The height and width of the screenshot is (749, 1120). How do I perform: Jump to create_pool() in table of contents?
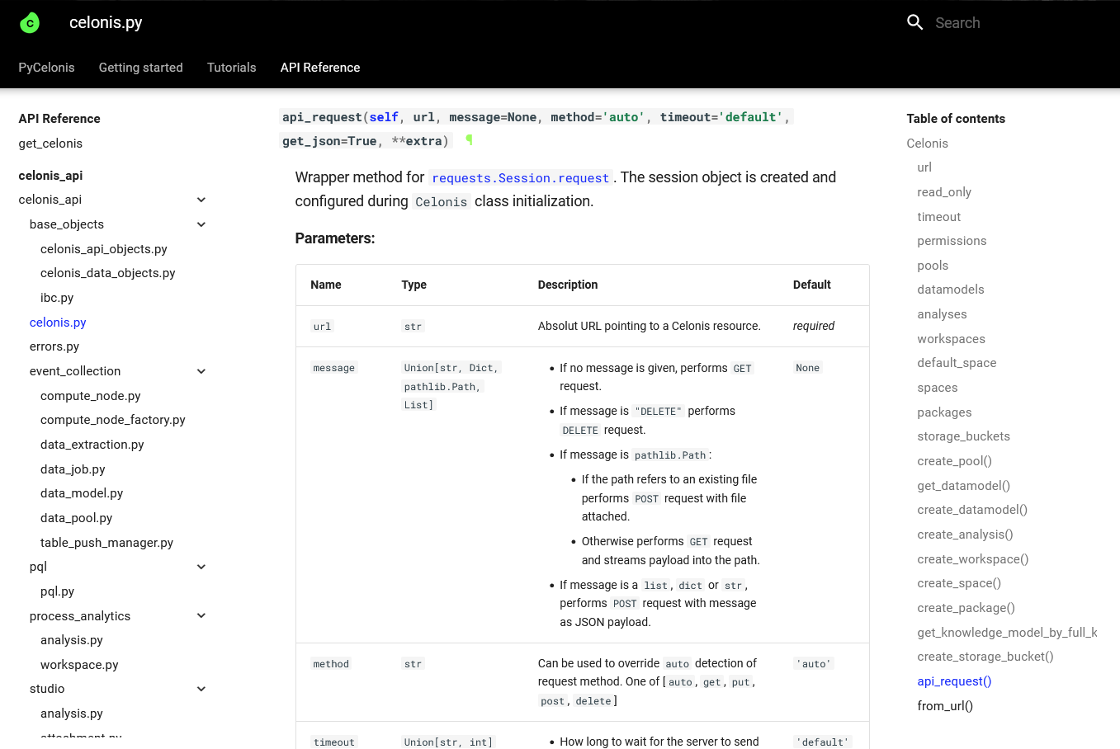(955, 461)
